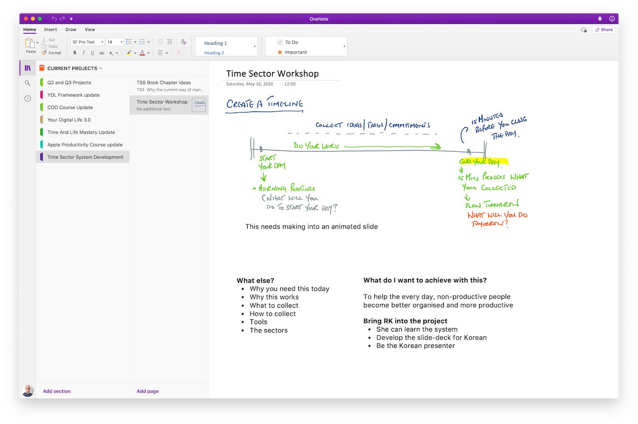638x424 pixels.
Task: Click the notebooks navigation icon
Action: 28,68
